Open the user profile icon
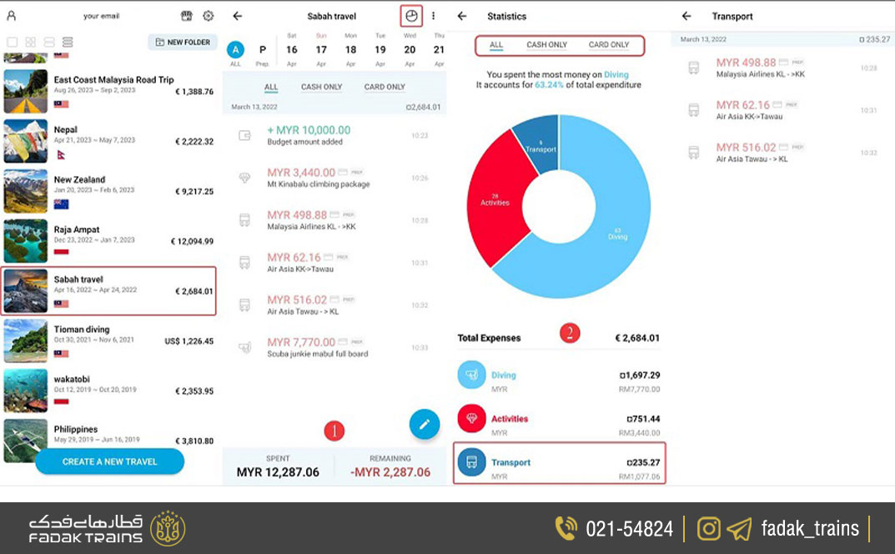This screenshot has height=554, width=895. [x=12, y=16]
